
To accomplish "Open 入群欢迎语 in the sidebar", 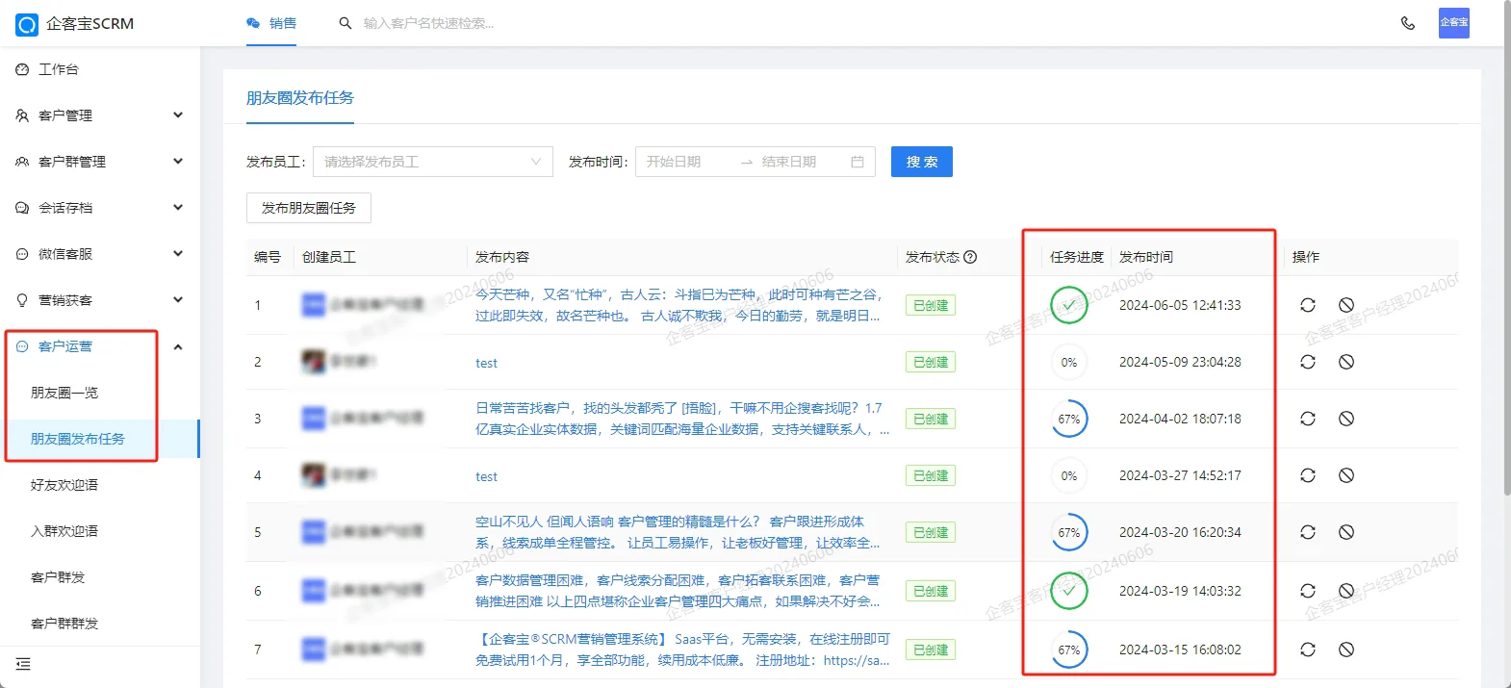I will point(100,531).
